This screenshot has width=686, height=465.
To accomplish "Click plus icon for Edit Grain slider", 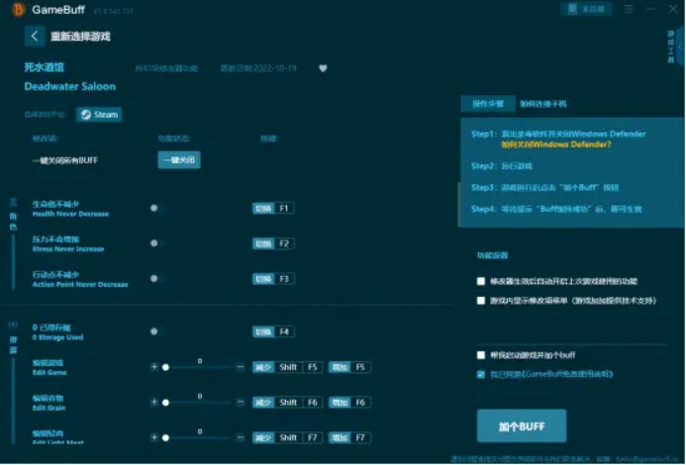I will [154, 402].
